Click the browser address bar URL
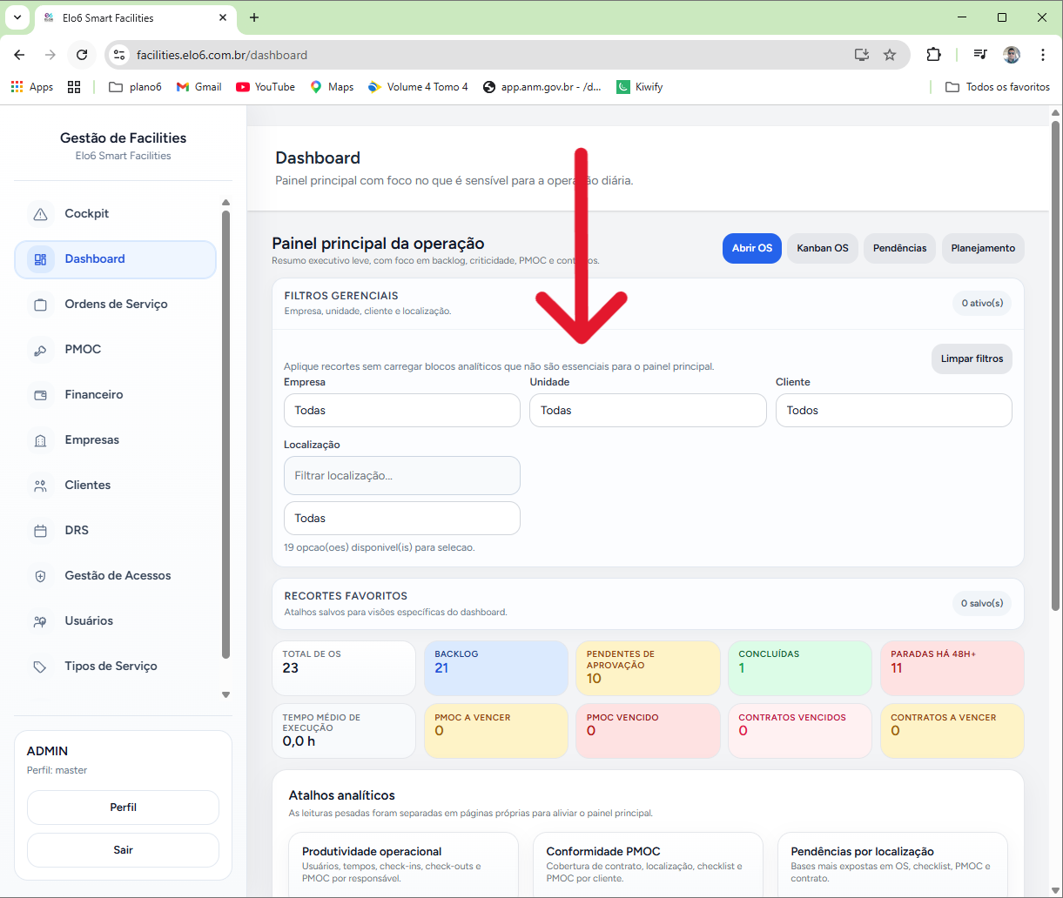The image size is (1063, 898). [x=222, y=55]
